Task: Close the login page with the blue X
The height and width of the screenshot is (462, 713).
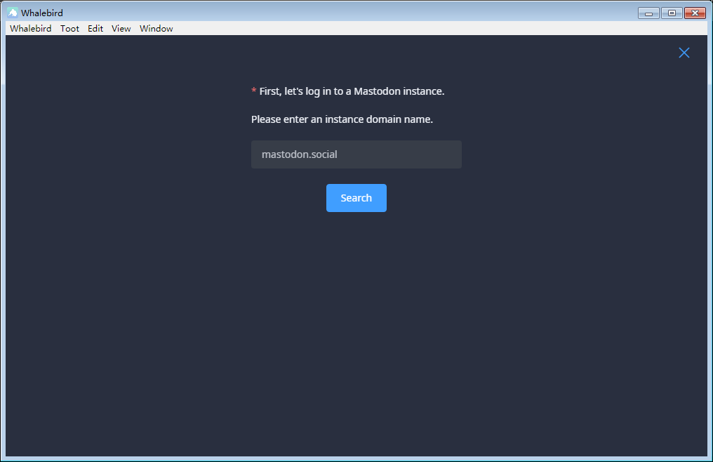Action: click(684, 53)
